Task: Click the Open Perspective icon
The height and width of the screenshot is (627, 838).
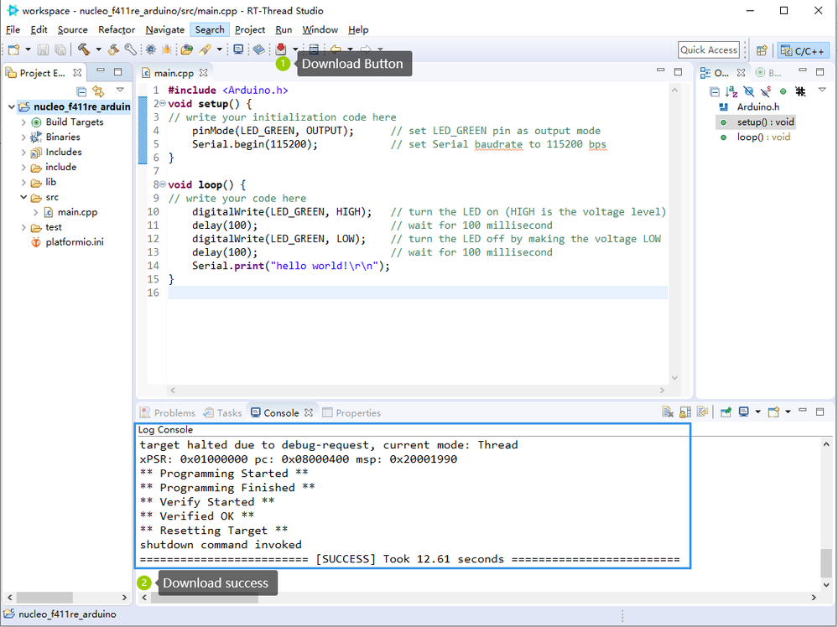Action: (x=763, y=51)
